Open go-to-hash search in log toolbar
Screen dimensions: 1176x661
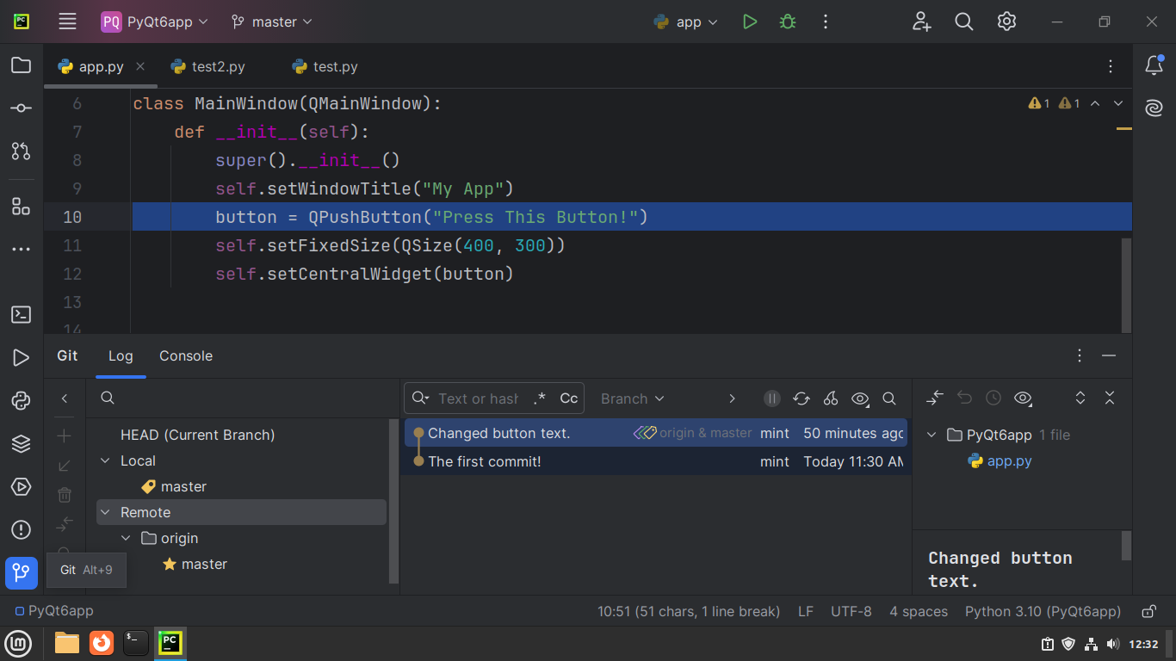[x=889, y=398]
